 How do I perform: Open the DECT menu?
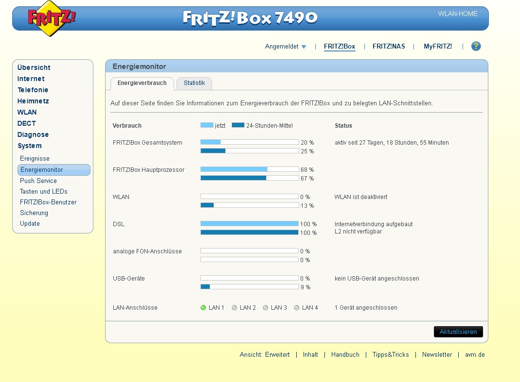click(x=27, y=123)
